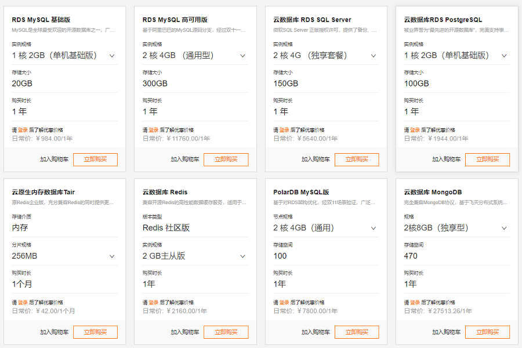Screen dimensions: 522x348
Task: Open the 256MB 分片规格 dropdown for Tair
Action: click(x=64, y=256)
